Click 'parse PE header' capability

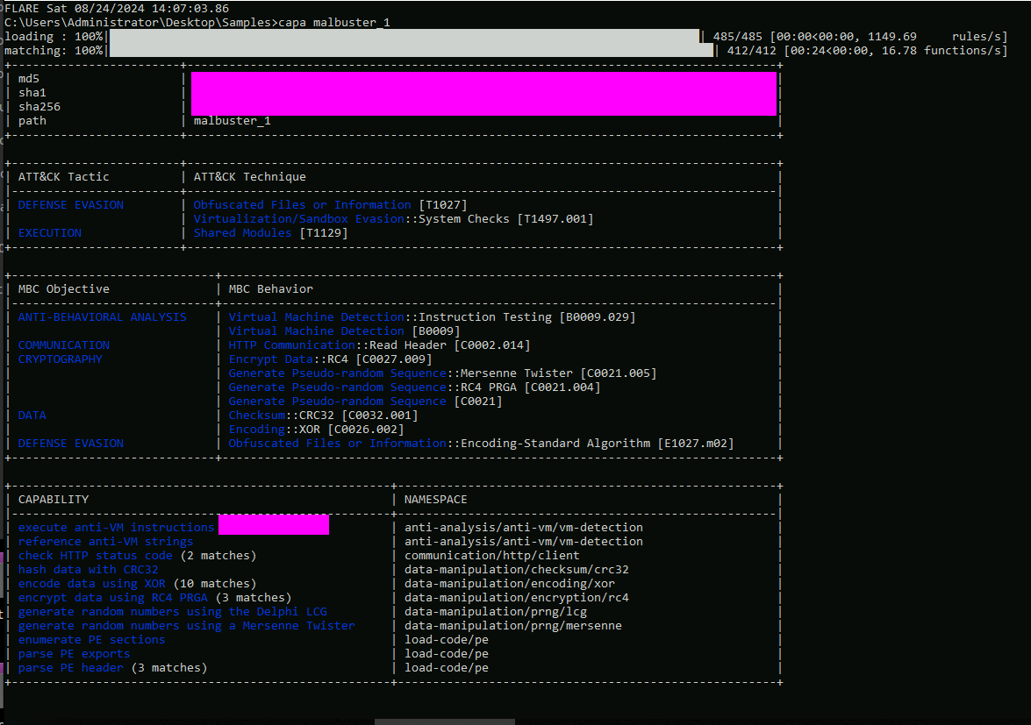[x=70, y=668]
